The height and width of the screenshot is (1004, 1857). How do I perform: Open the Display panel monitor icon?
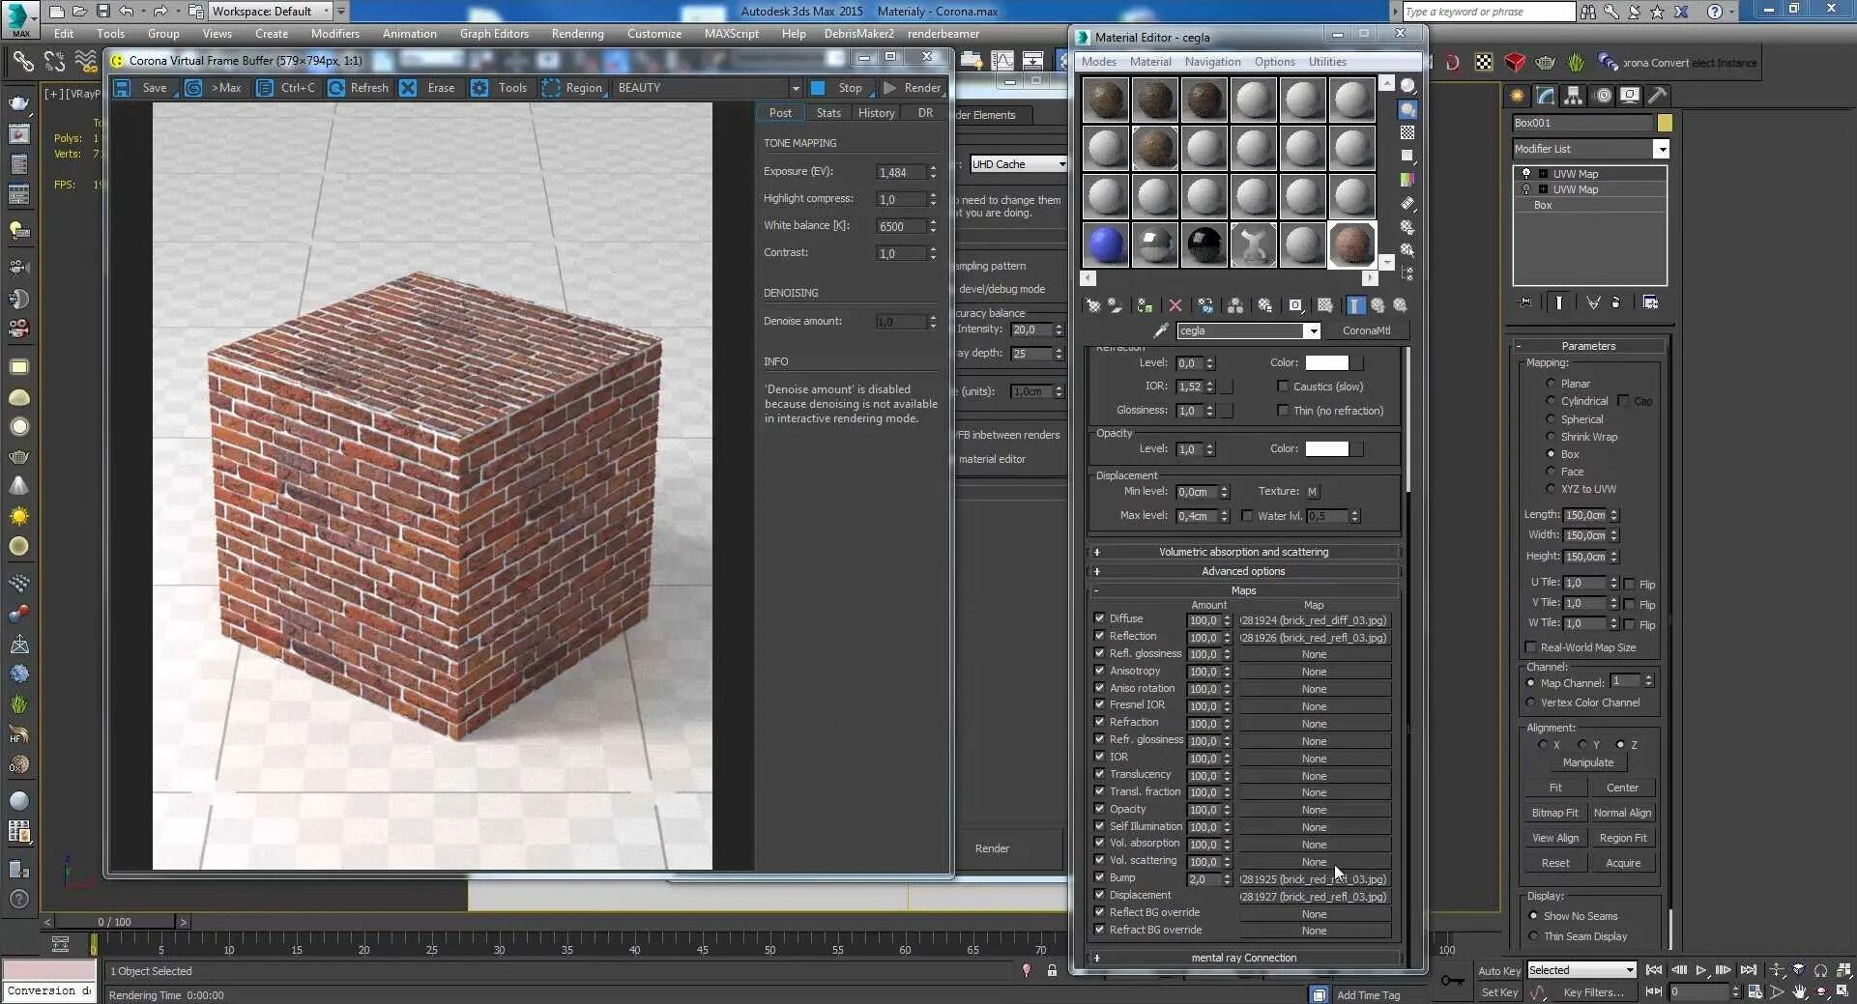click(1630, 96)
